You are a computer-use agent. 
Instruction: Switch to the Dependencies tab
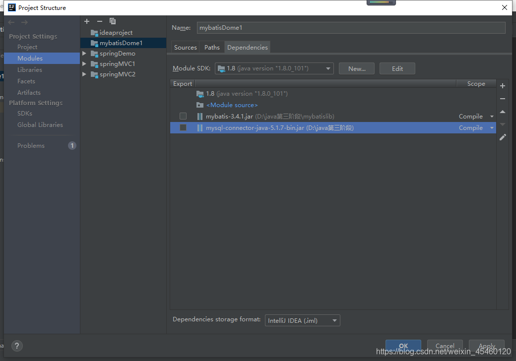(248, 47)
